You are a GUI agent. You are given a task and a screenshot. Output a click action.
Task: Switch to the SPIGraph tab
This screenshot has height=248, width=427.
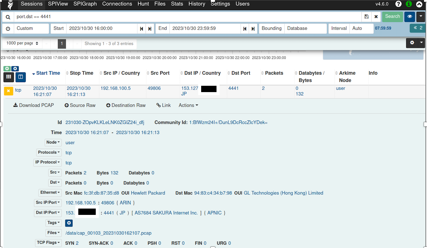click(85, 4)
